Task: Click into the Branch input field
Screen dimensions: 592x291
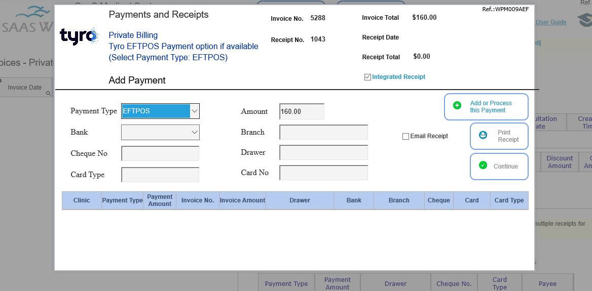Action: click(x=323, y=132)
